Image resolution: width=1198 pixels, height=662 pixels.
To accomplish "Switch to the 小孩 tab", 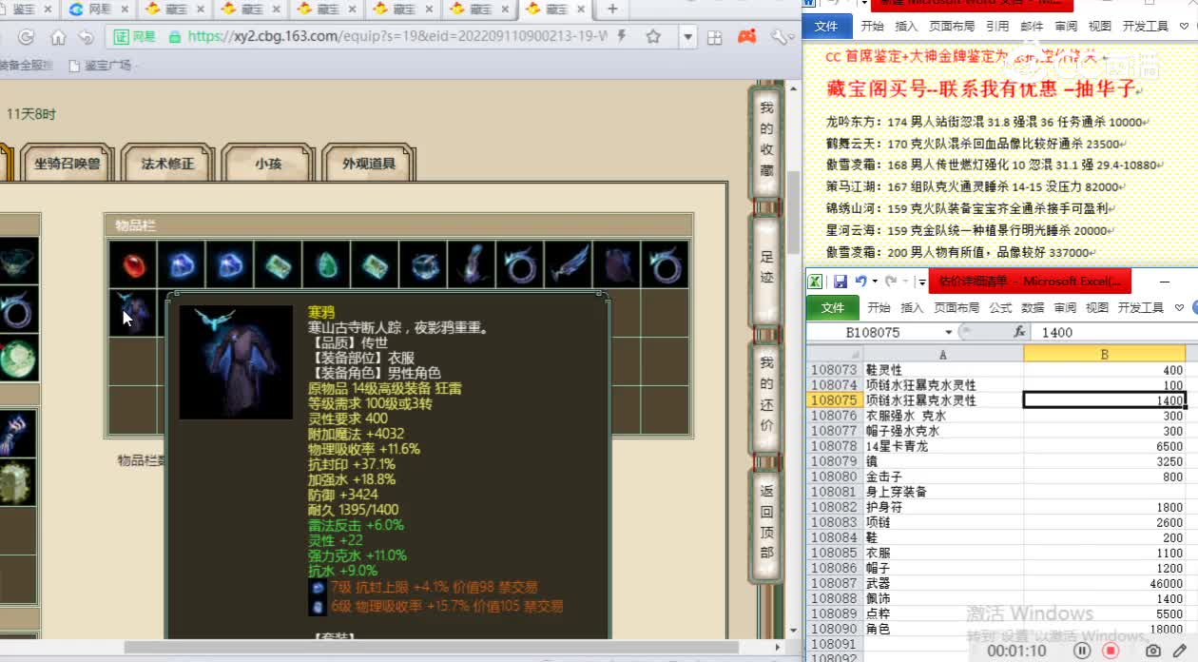I will click(268, 164).
